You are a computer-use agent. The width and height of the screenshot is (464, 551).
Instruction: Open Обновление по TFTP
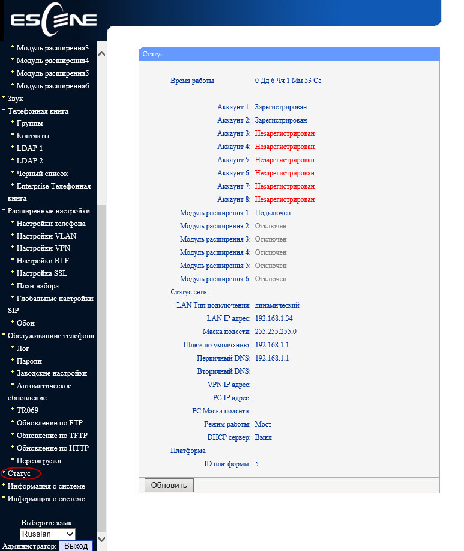point(52,436)
